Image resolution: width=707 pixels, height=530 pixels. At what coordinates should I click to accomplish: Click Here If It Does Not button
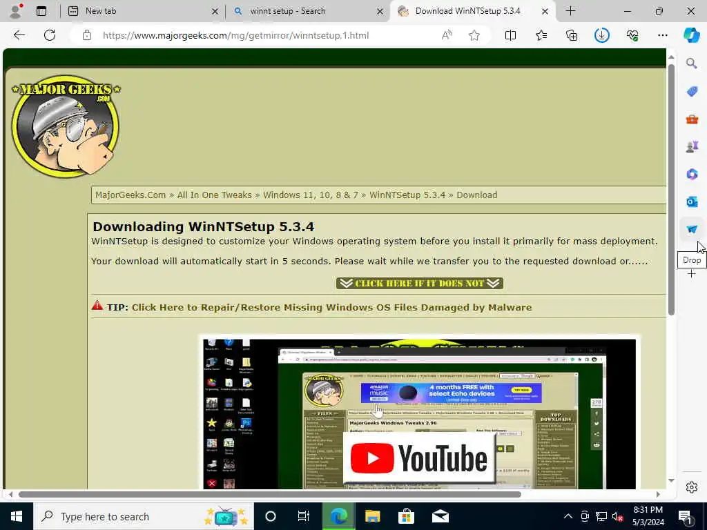pyautogui.click(x=419, y=283)
